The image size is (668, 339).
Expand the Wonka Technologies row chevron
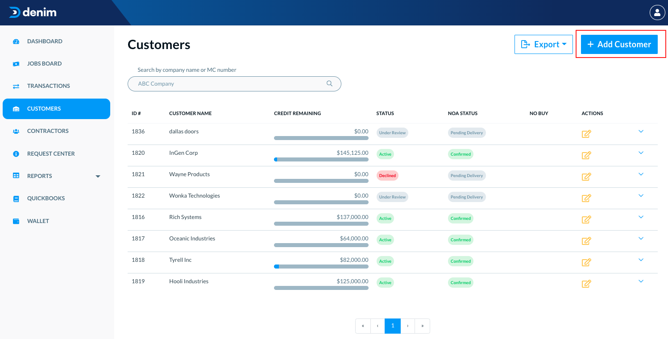tap(641, 196)
